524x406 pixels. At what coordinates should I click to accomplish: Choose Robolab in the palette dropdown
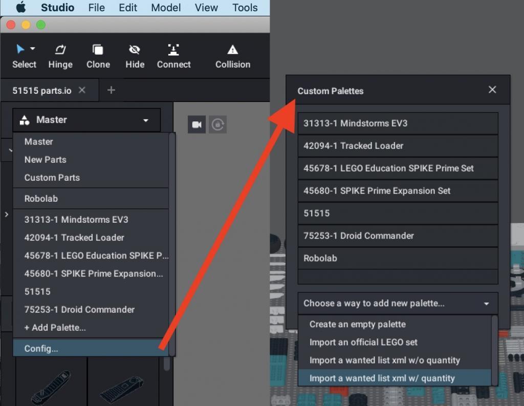point(91,199)
